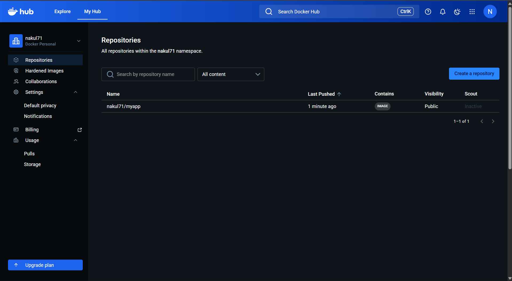Open the All content filter dropdown
Image resolution: width=512 pixels, height=281 pixels.
(231, 74)
